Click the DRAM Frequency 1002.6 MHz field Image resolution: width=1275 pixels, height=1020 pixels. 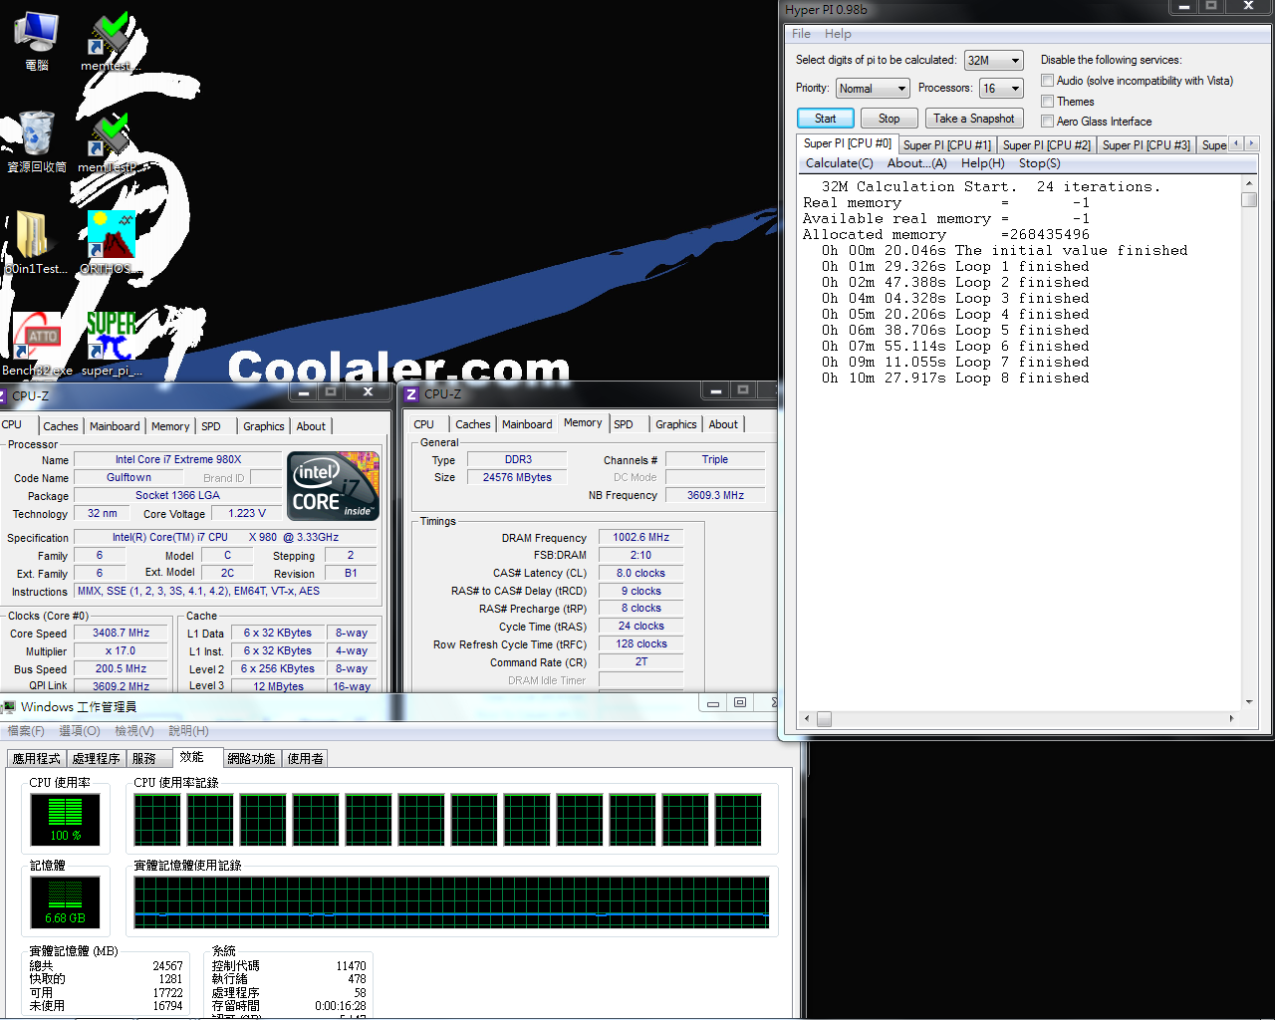640,538
